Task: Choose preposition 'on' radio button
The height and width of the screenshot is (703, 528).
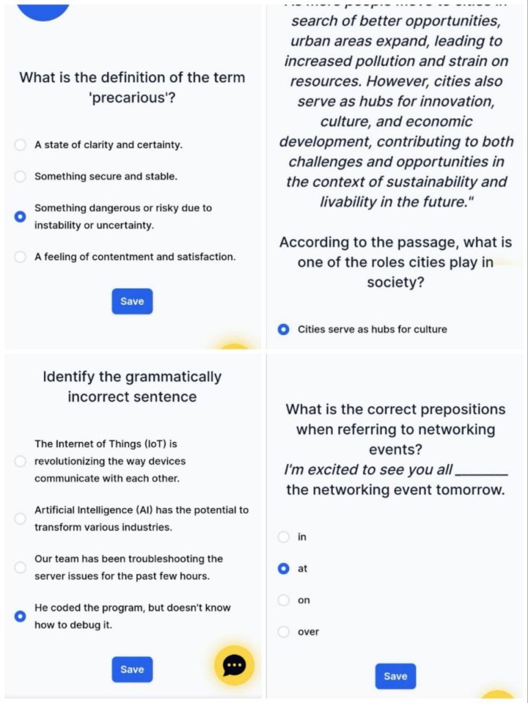Action: [x=284, y=600]
